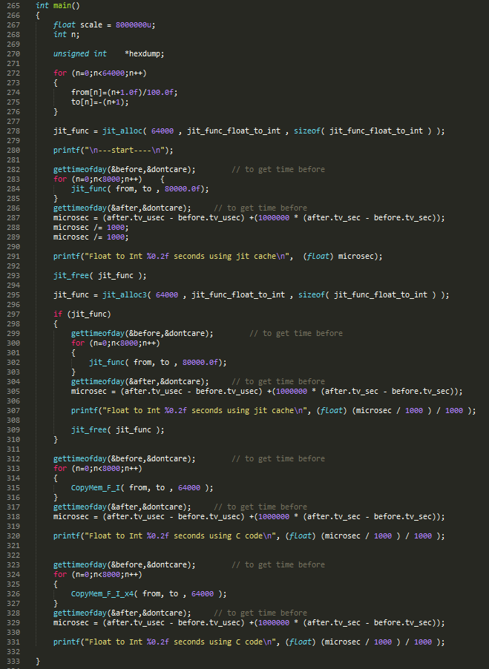Click 'gettimeofday' call on line 282
The height and width of the screenshot is (669, 489).
pos(80,169)
